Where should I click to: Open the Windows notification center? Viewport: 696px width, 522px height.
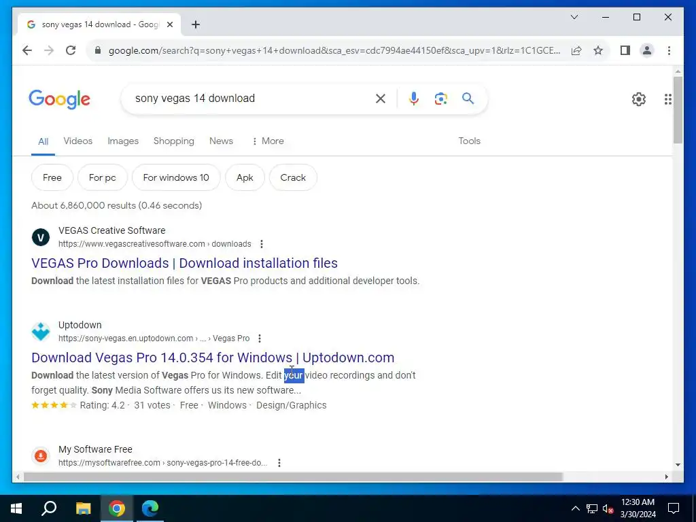pyautogui.click(x=674, y=508)
